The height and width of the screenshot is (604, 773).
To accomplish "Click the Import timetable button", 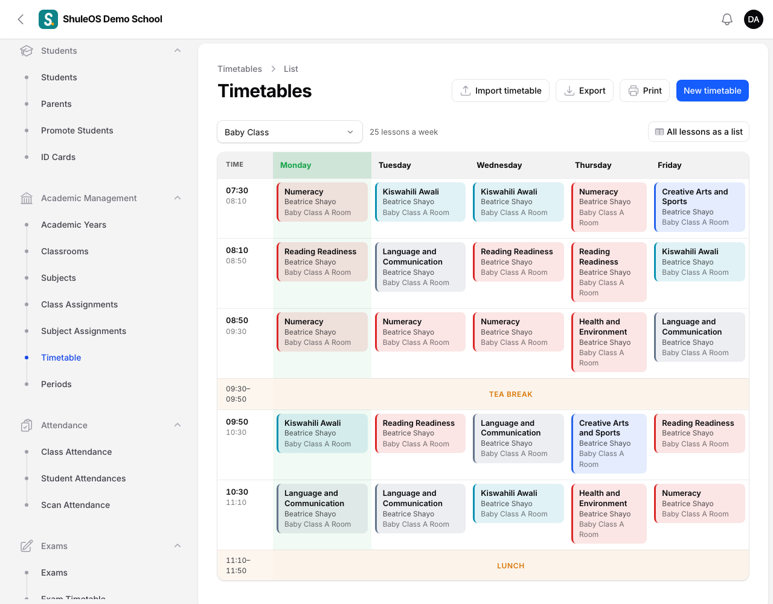I will pos(501,91).
